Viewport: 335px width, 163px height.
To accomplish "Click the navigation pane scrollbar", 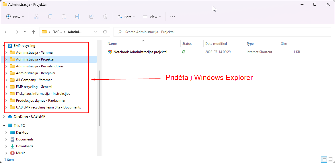I will [99, 98].
